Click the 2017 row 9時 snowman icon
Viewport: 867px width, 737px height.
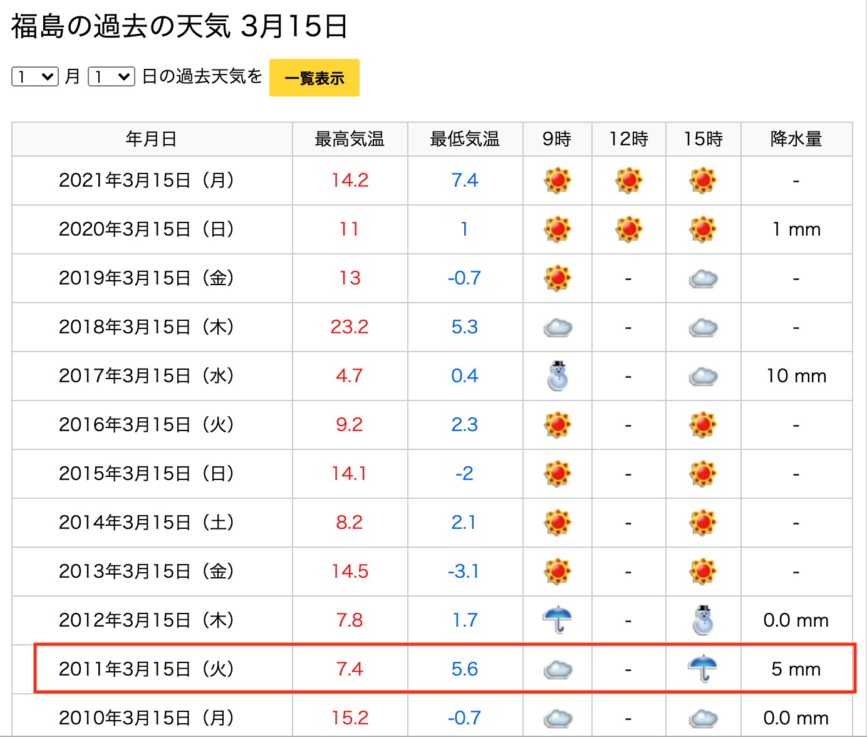[x=558, y=376]
